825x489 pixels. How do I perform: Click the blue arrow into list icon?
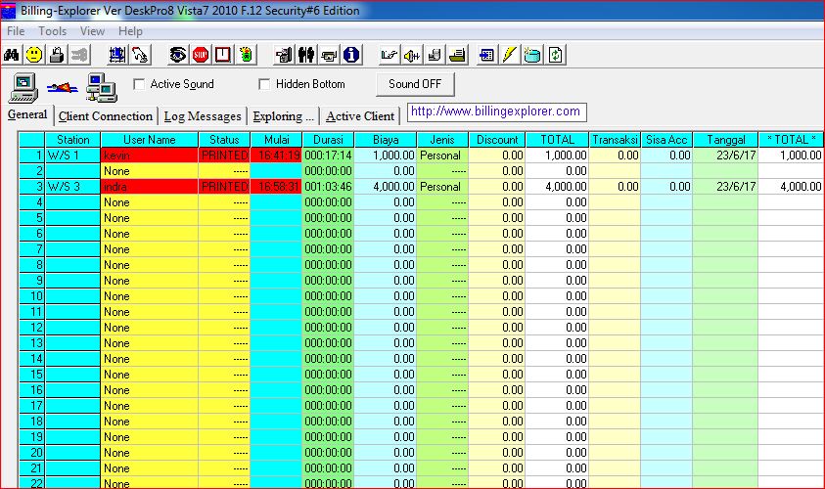point(486,55)
